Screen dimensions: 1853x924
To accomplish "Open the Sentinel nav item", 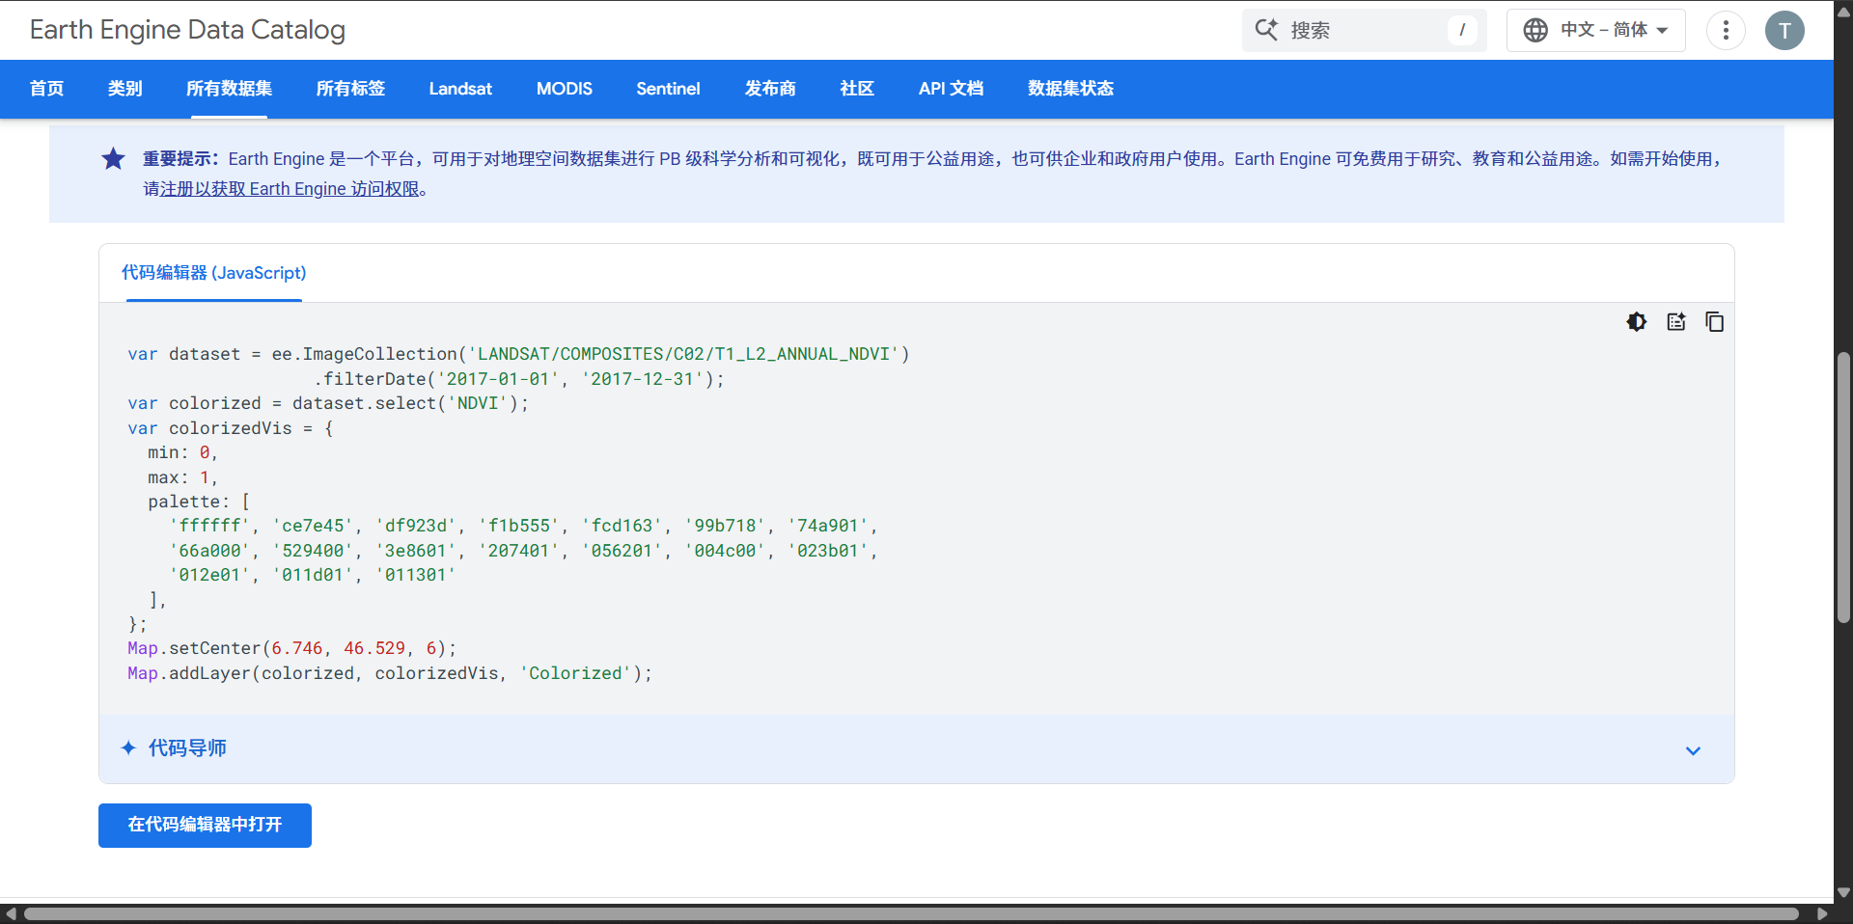I will [x=668, y=89].
